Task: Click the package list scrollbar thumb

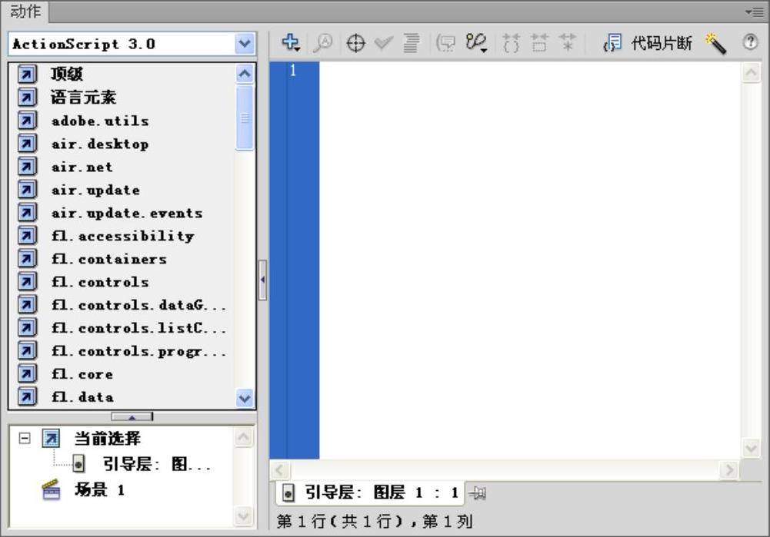Action: (x=245, y=118)
